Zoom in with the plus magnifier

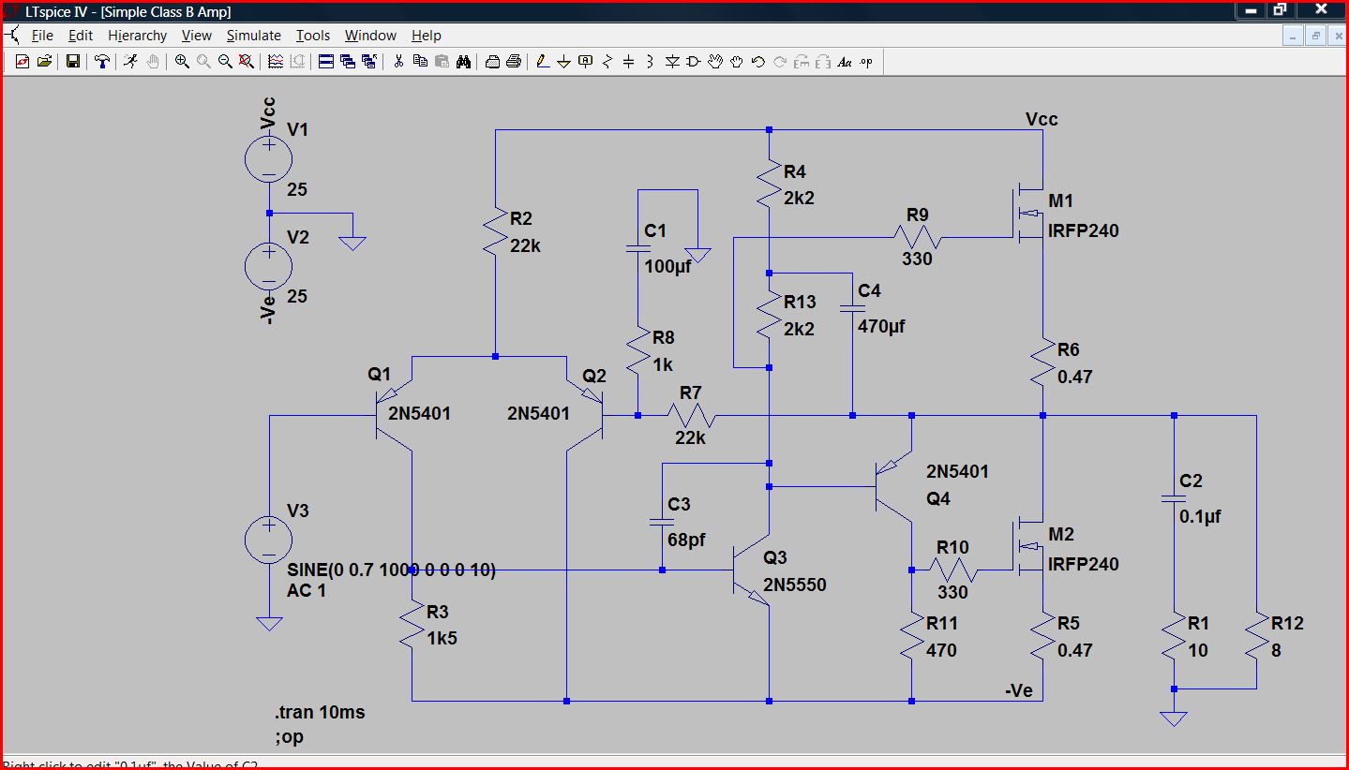pos(182,62)
